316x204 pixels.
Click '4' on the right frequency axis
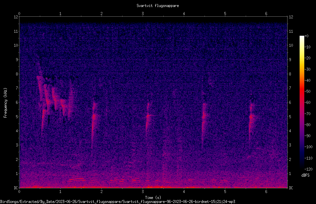pos(290,131)
